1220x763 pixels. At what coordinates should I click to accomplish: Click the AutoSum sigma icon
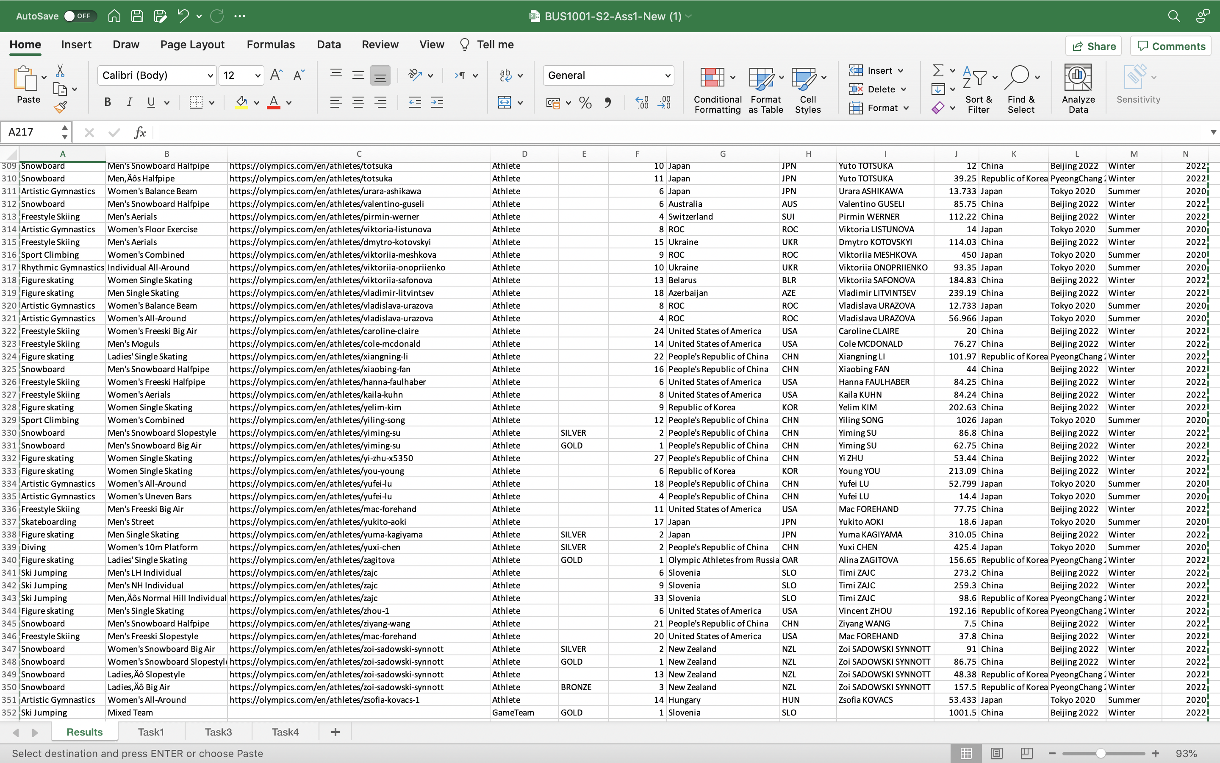click(938, 70)
